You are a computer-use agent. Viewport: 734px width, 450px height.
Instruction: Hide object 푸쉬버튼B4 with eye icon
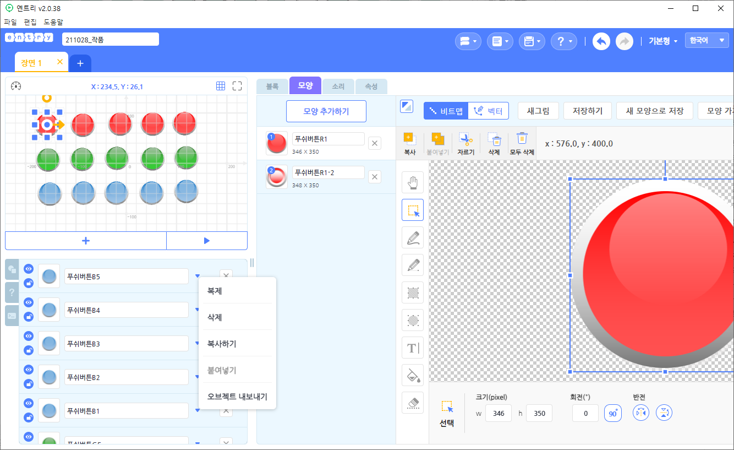click(29, 302)
